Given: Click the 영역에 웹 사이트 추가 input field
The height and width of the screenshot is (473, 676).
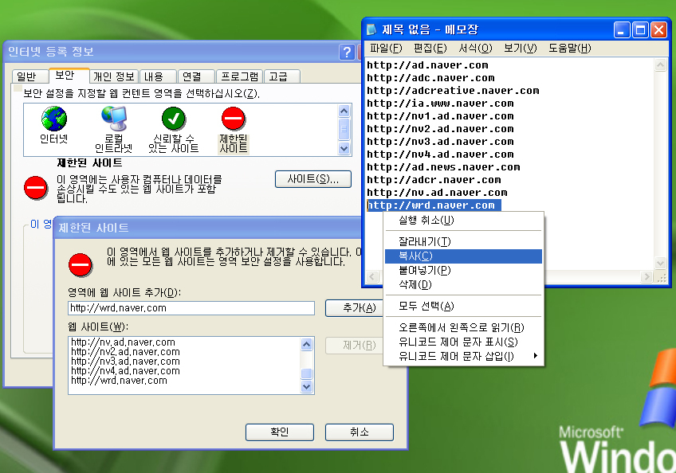Looking at the screenshot, I should (x=191, y=308).
